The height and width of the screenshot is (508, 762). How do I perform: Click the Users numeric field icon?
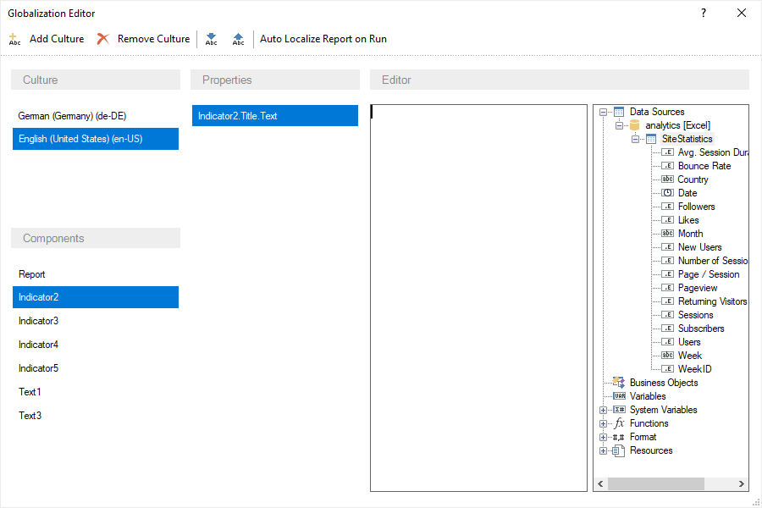point(668,342)
